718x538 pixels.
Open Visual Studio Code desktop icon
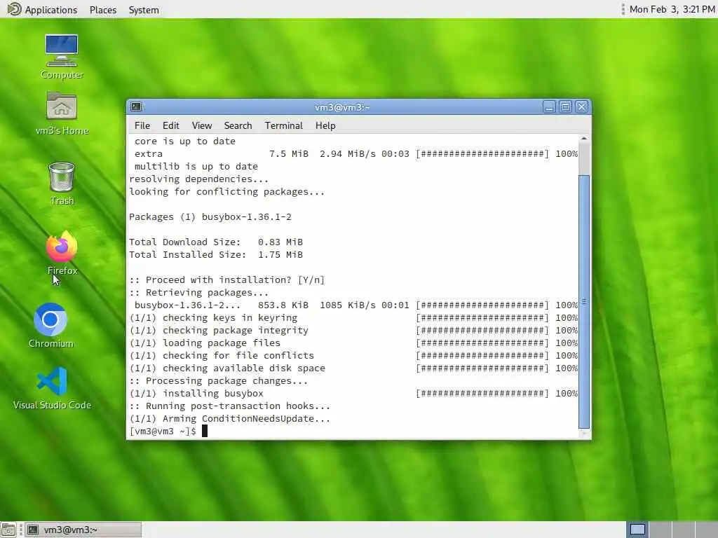click(52, 388)
